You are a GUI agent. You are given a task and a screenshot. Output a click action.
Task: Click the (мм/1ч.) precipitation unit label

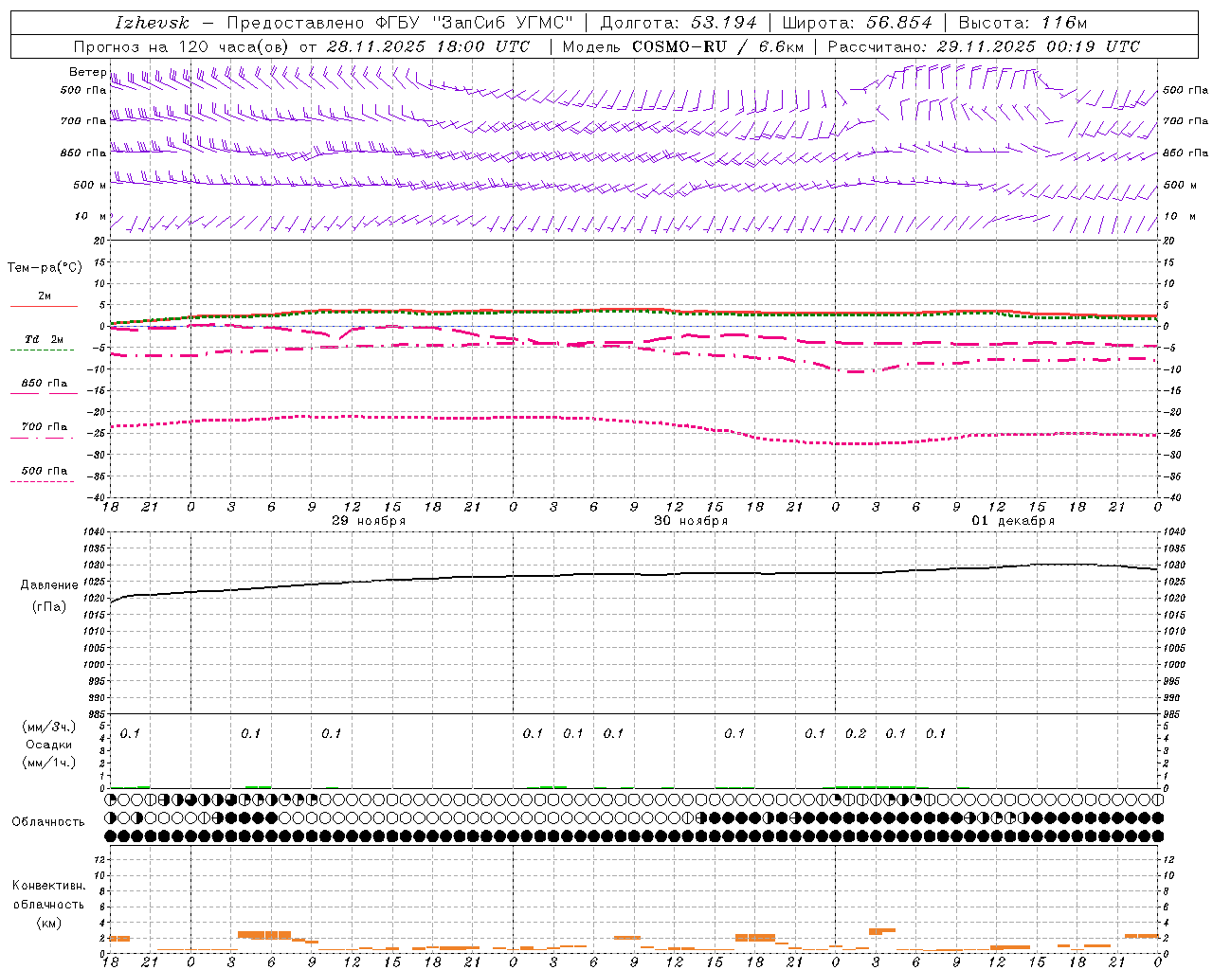[x=48, y=763]
